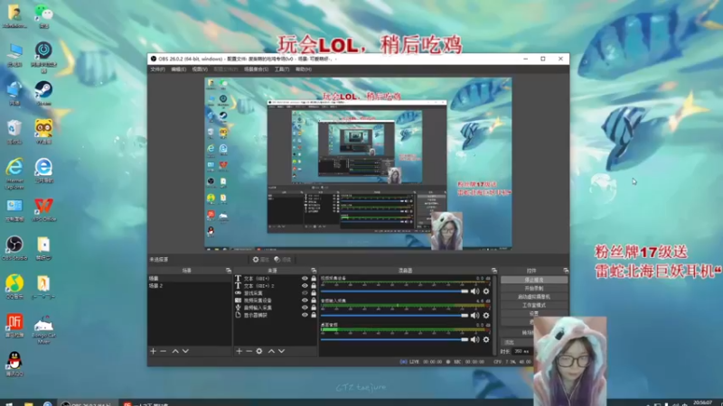Open gear settings for 桌面音频 mixer channel

486,340
